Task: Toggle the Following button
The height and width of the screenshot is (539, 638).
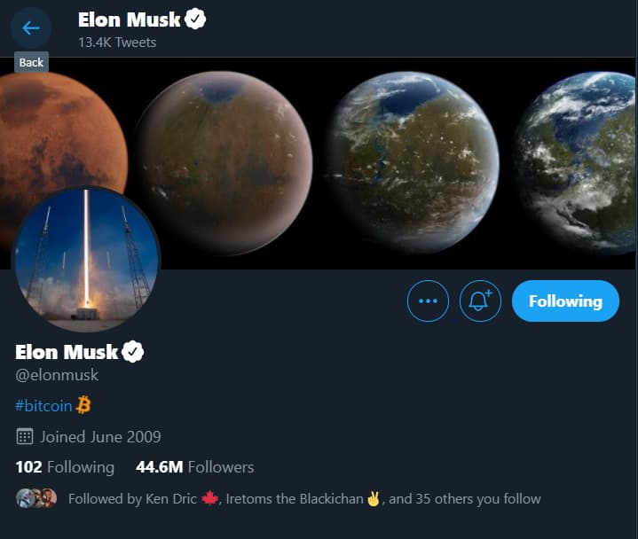Action: point(565,301)
